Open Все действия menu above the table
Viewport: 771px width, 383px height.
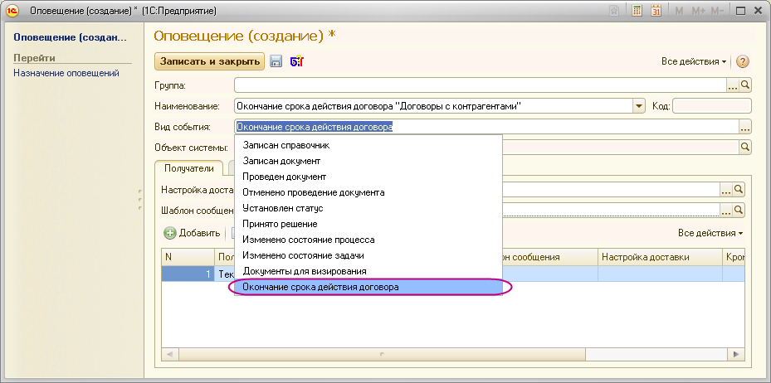[710, 233]
